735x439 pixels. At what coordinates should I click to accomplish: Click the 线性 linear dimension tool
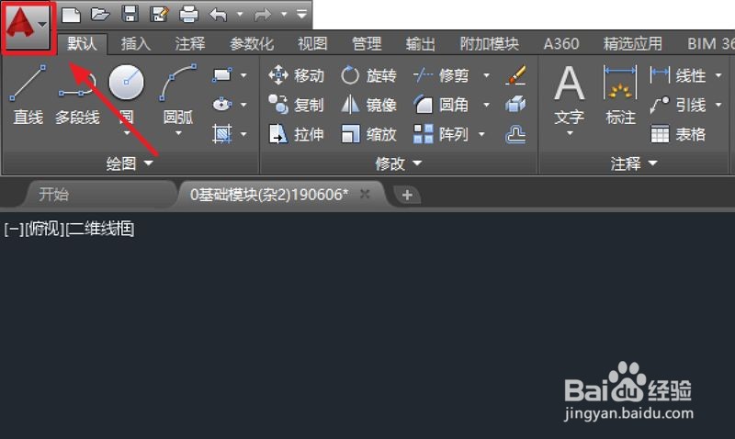[x=678, y=75]
